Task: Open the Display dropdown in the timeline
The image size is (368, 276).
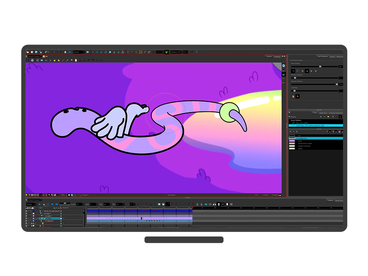Action: 31,204
